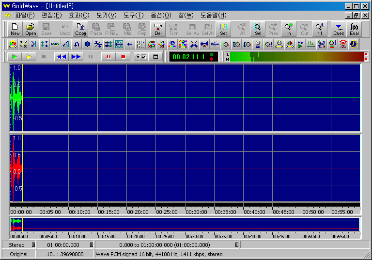Apply Fade In knob with up arrow

236,44
